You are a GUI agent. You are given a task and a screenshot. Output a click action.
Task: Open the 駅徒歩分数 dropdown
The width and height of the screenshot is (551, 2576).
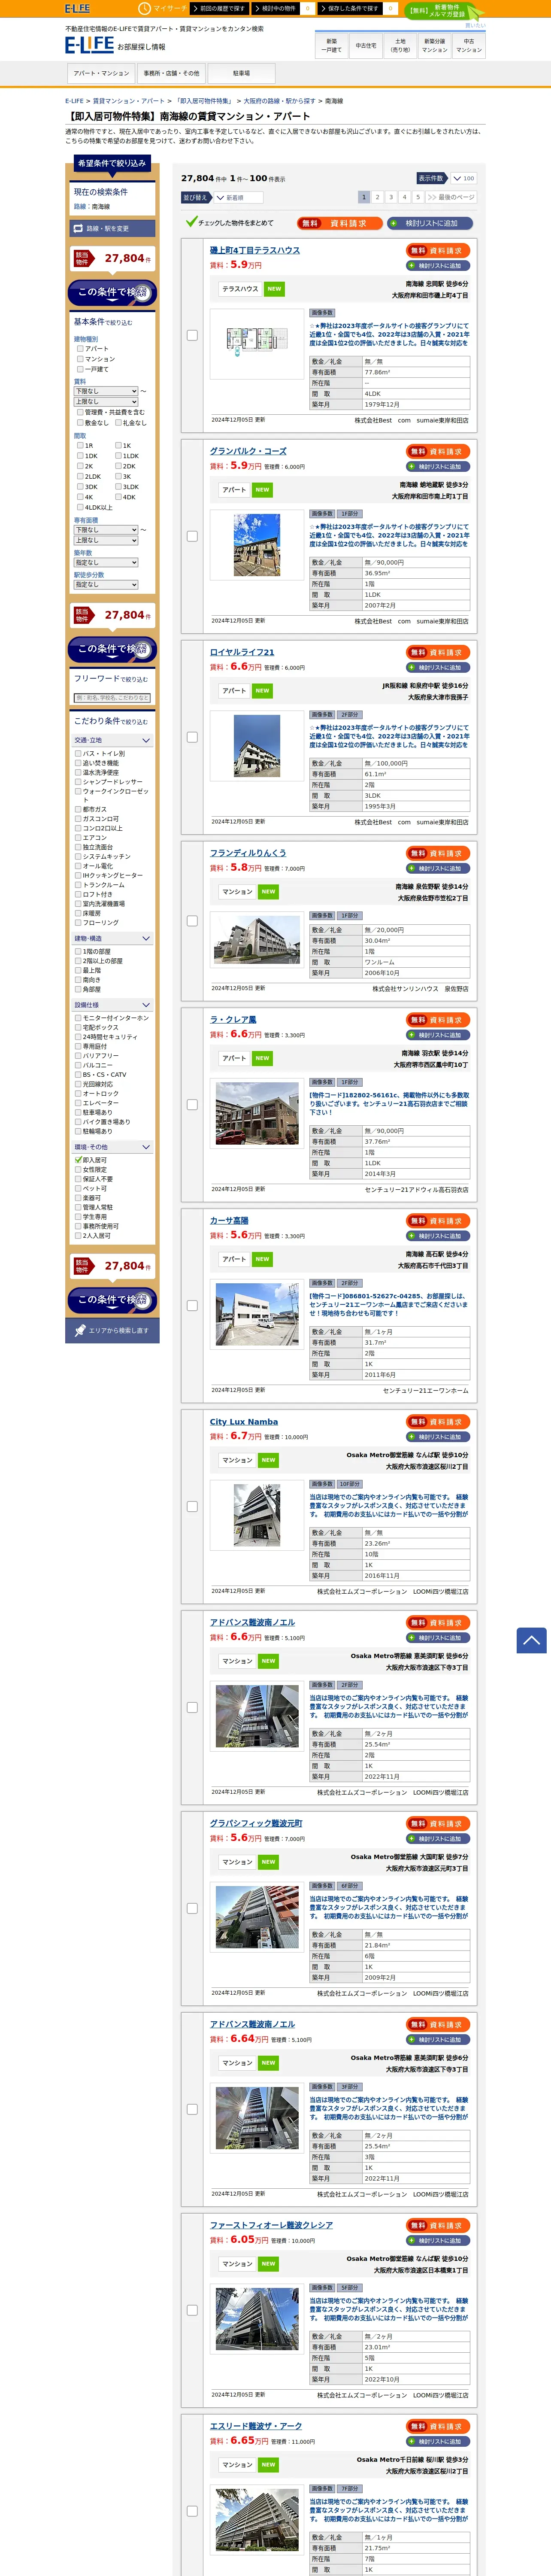point(106,585)
